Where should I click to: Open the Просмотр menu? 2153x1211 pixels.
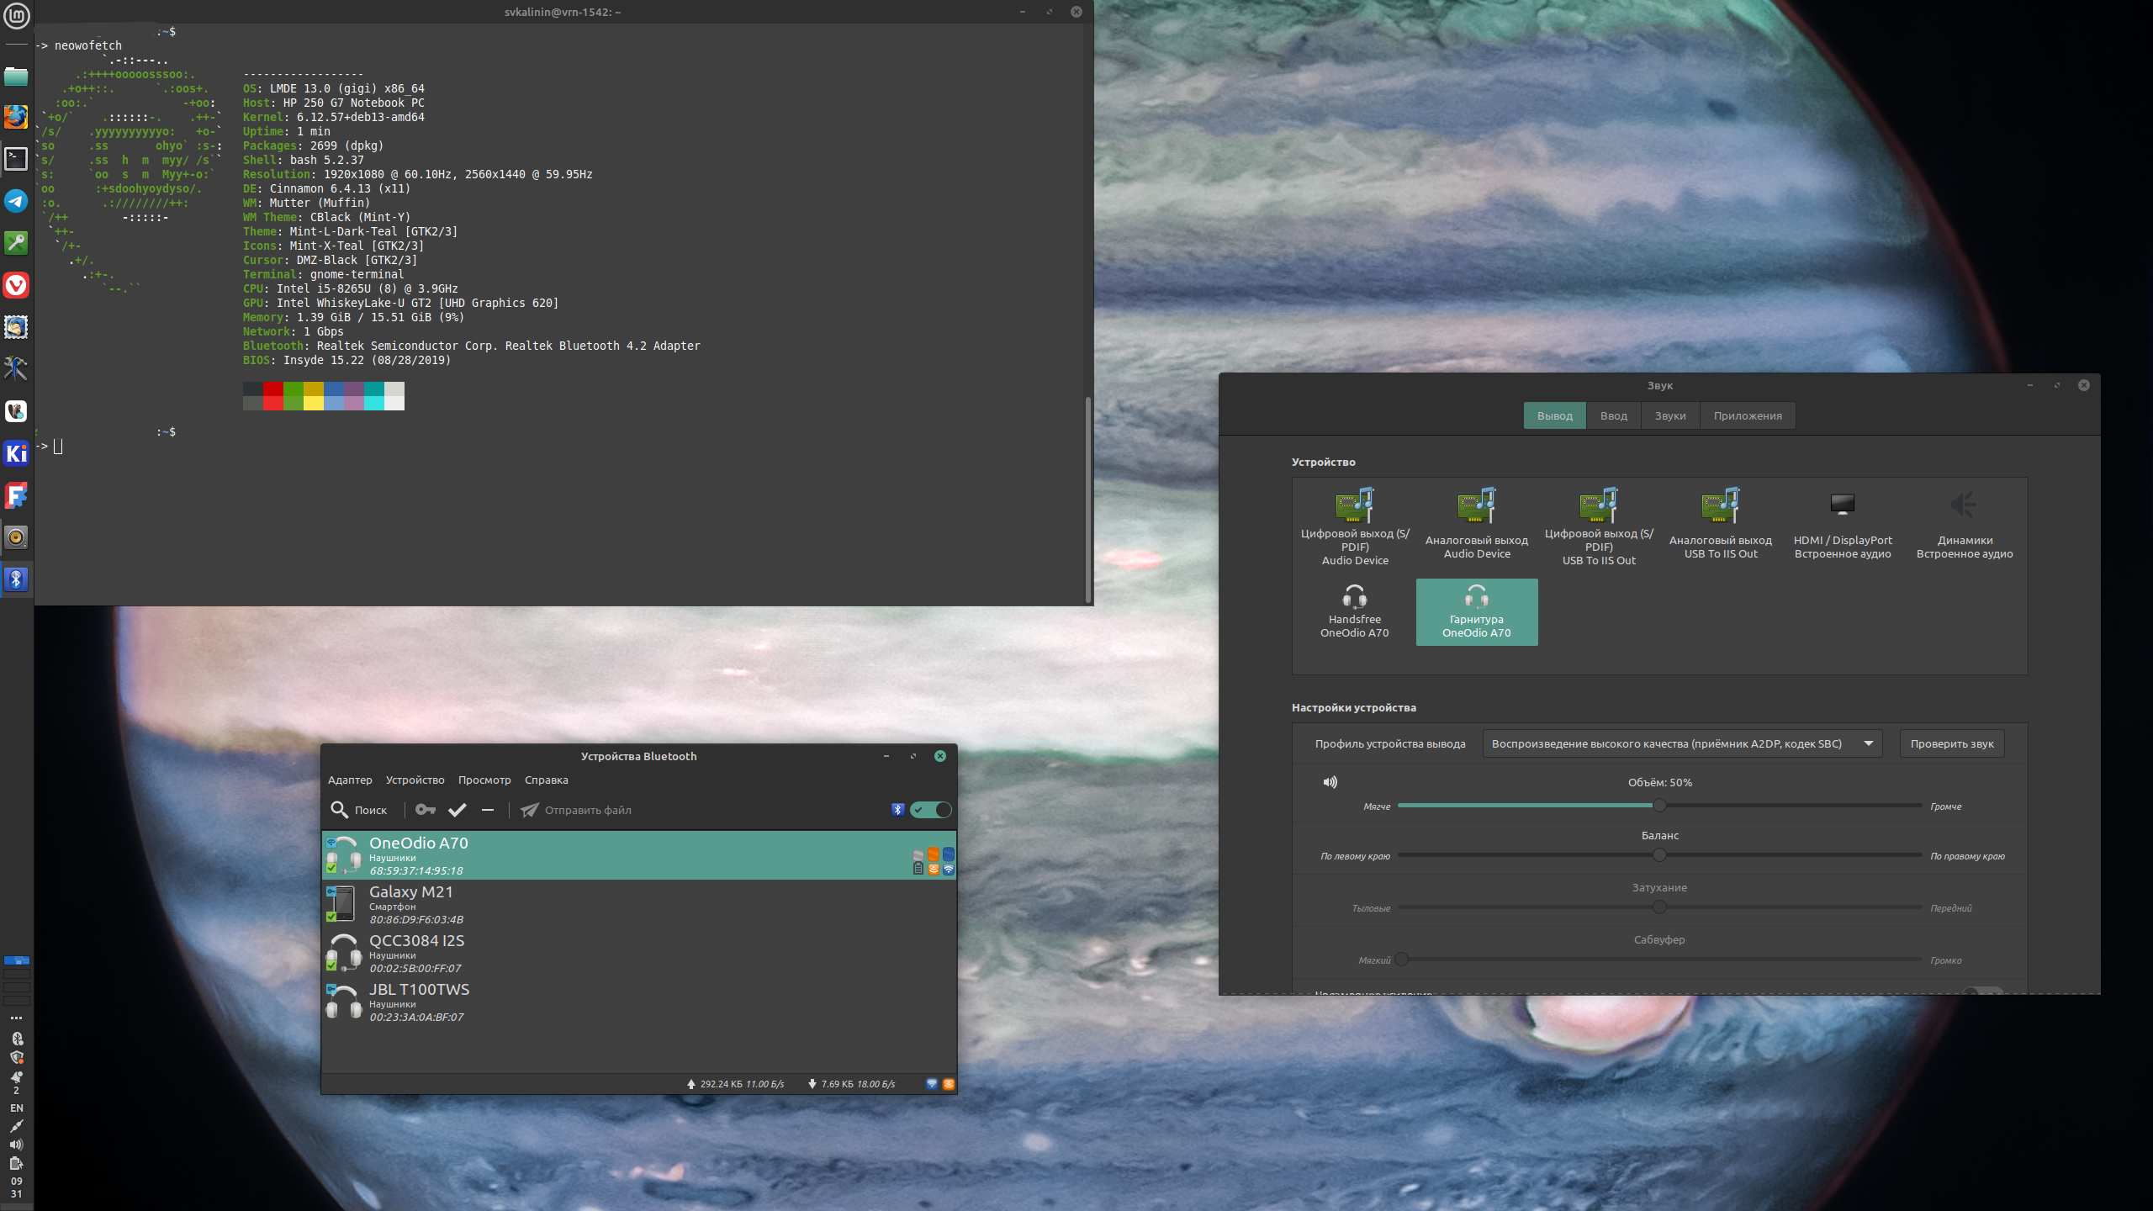[484, 780]
